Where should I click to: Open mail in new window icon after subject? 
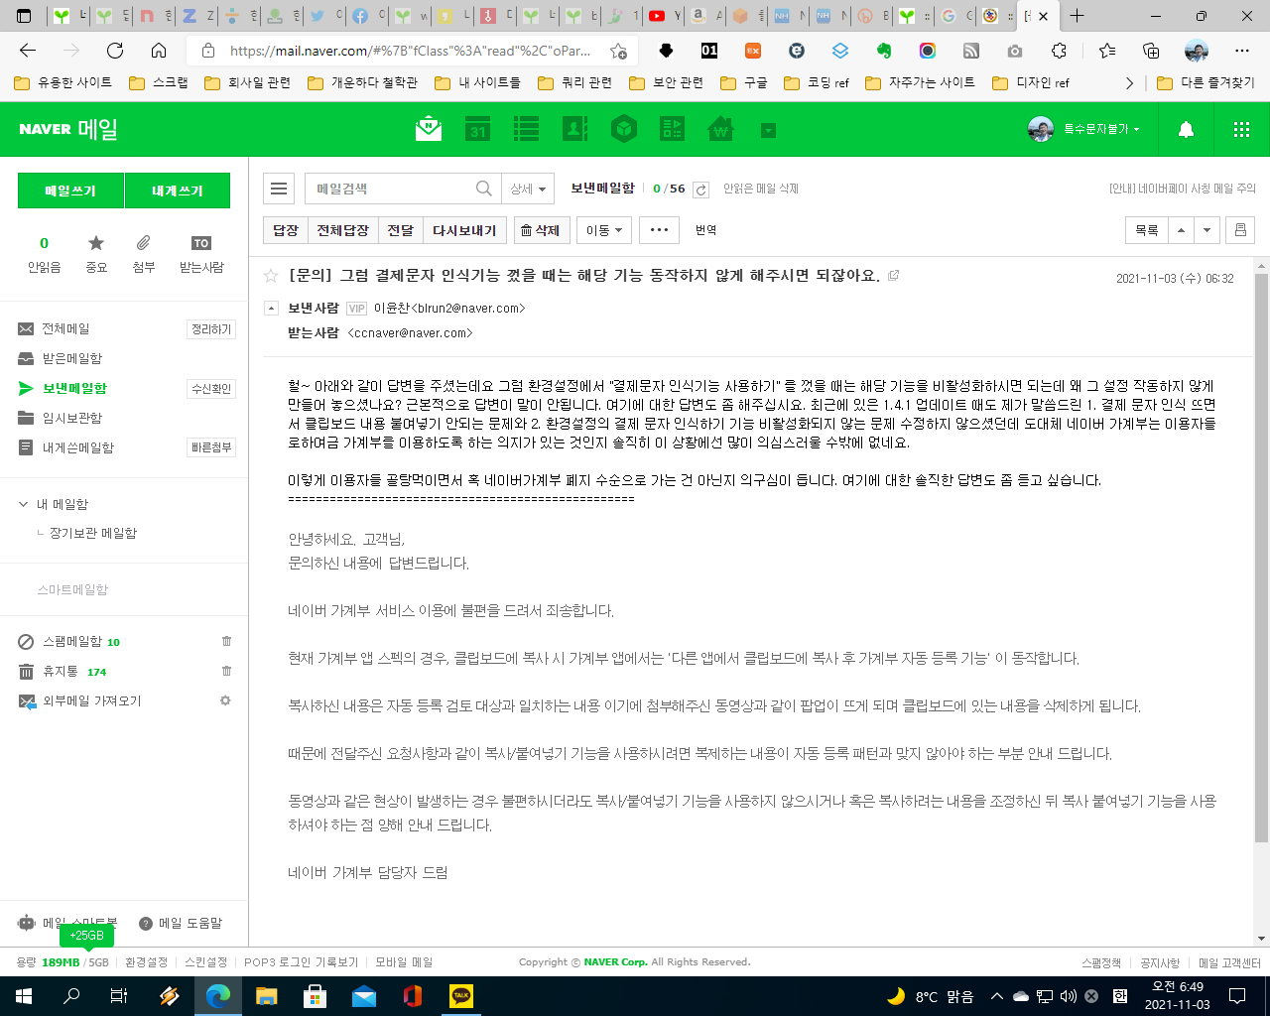(x=893, y=276)
